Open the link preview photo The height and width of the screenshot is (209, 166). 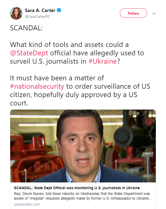pos(83,146)
